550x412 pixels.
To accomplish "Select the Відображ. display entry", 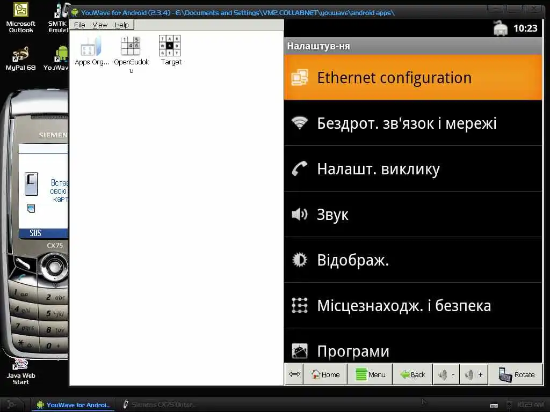I will pyautogui.click(x=413, y=260).
